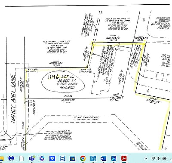This screenshot has height=163, width=172.
Task: Open the Microsoft 365 Copilot icon
Action: point(42,158)
